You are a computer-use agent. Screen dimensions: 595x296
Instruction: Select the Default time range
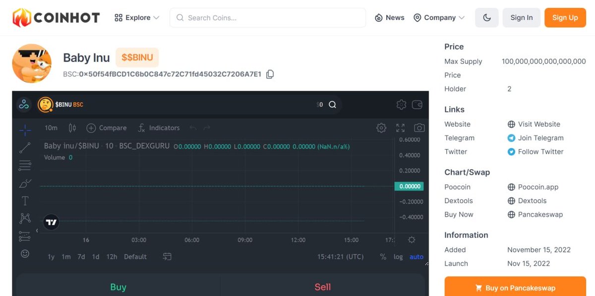click(x=135, y=257)
